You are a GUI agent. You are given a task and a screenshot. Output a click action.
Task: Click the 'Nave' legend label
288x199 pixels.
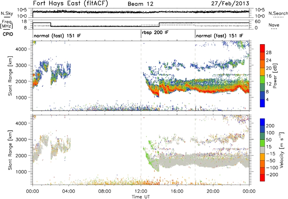(x=274, y=25)
